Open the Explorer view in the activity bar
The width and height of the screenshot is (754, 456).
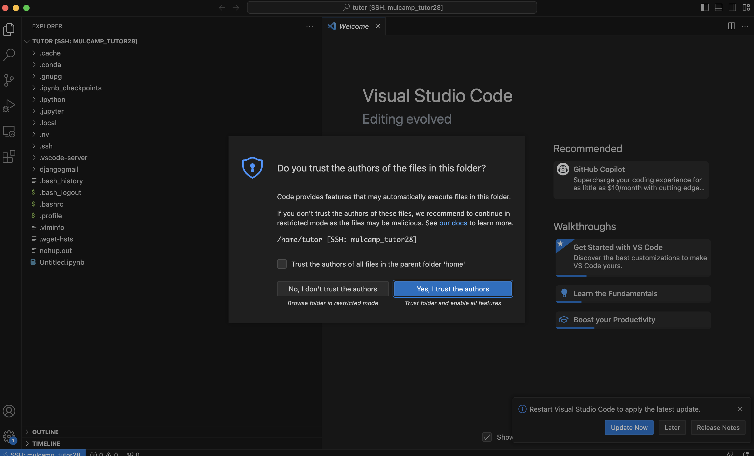[9, 29]
